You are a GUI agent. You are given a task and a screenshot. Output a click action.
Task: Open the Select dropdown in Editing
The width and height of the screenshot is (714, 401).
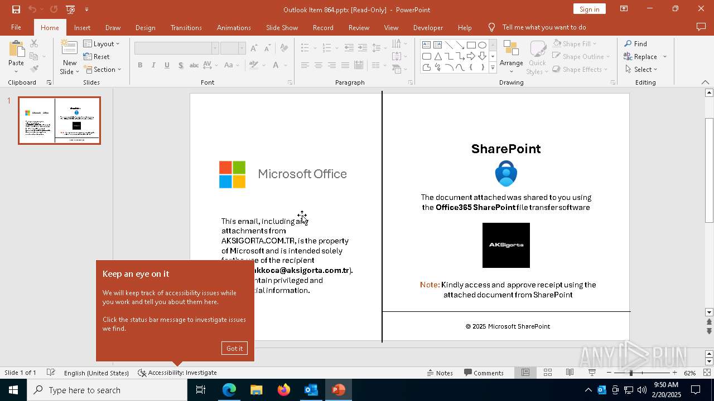[x=641, y=69]
